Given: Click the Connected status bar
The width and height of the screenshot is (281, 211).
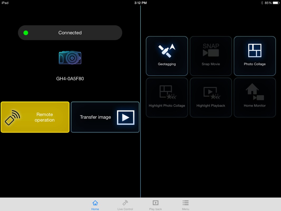Looking at the screenshot, I should [70, 33].
